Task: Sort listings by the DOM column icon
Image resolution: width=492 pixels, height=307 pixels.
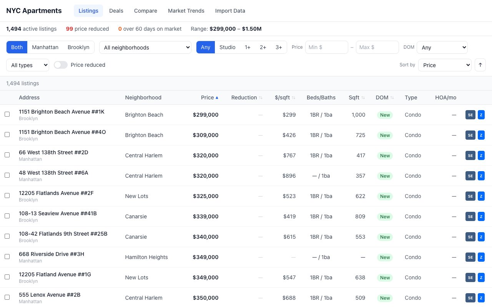Action: click(x=392, y=97)
